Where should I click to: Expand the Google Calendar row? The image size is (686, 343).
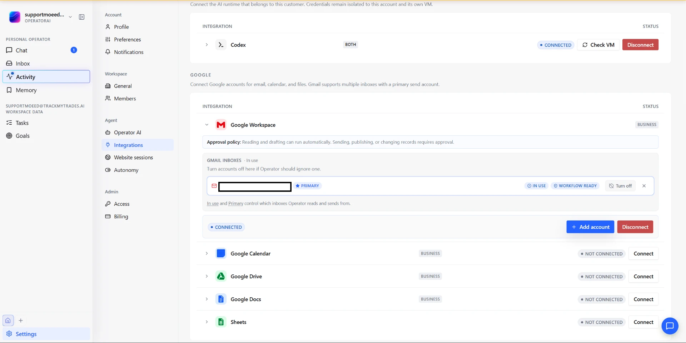[207, 253]
